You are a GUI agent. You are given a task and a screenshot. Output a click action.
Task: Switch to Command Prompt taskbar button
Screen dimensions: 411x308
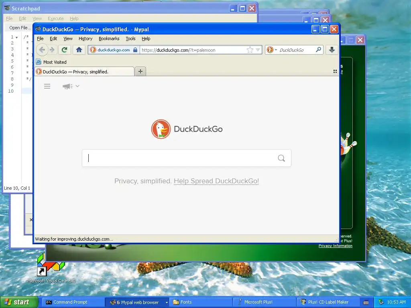click(73, 302)
